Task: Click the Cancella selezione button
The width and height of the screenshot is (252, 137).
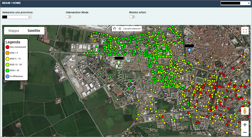Action: pos(132,28)
